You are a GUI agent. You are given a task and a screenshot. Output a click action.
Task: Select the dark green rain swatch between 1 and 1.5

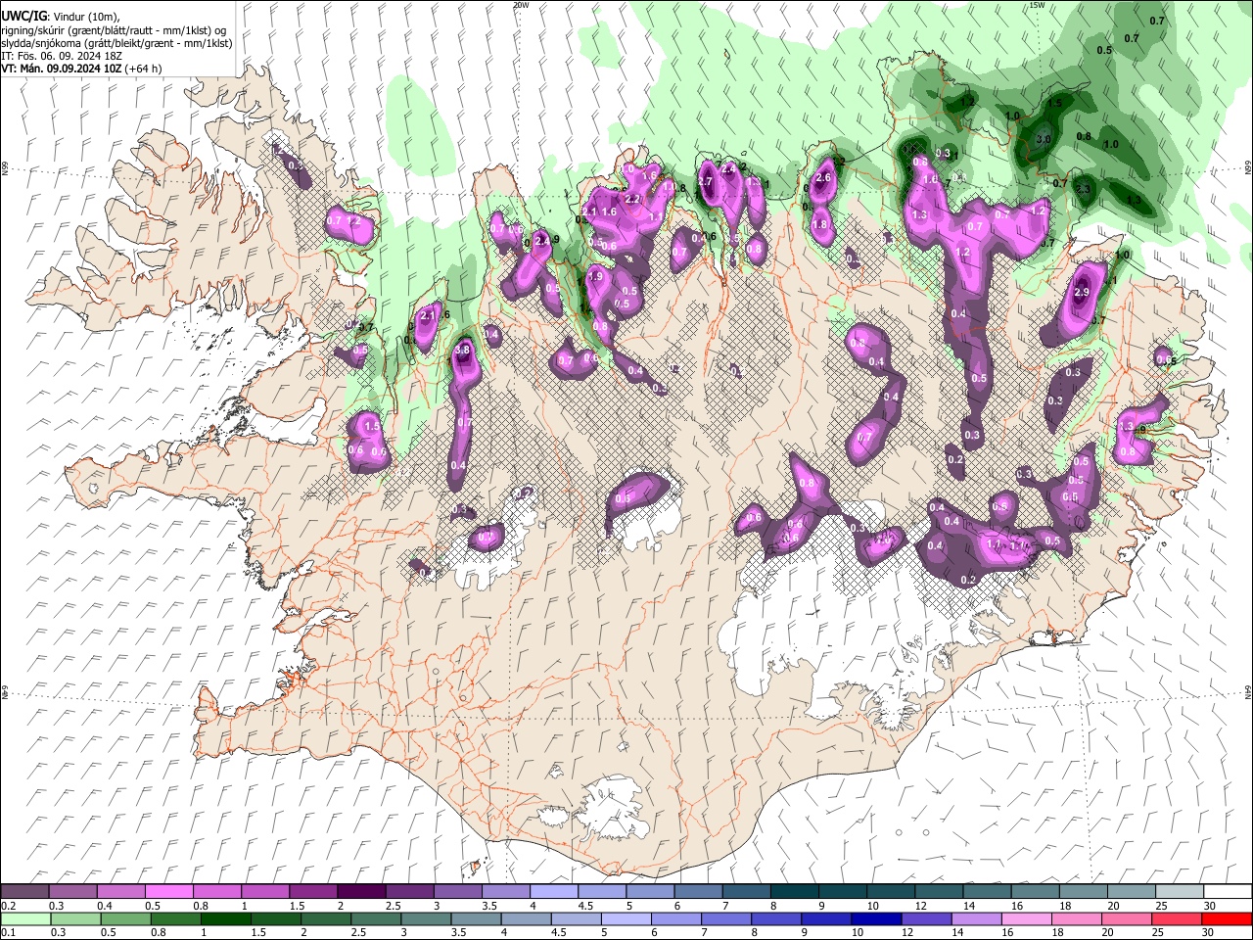(226, 918)
